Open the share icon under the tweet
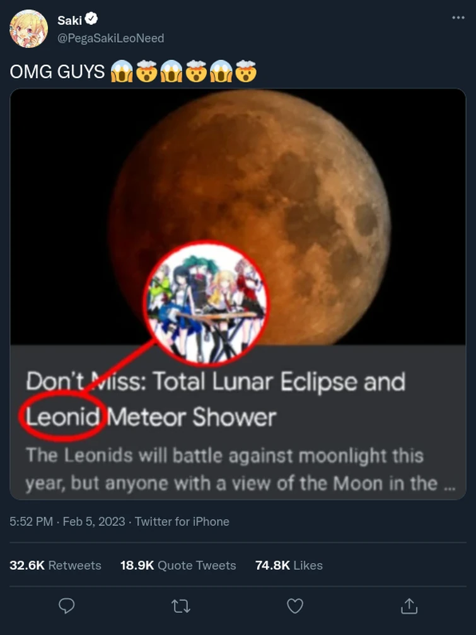The image size is (476, 635). [409, 606]
